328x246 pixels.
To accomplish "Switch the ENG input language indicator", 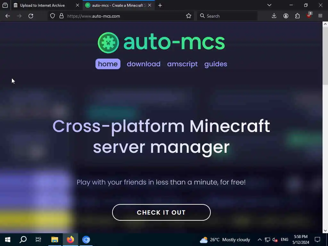I will [x=284, y=240].
